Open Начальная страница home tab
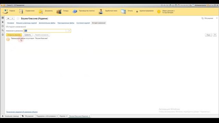This screenshot has width=219, height=123. pos(11,116)
